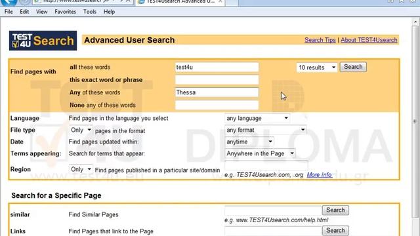The height and width of the screenshot is (236, 420).
Task: Open the Help menu
Action: (x=110, y=12)
